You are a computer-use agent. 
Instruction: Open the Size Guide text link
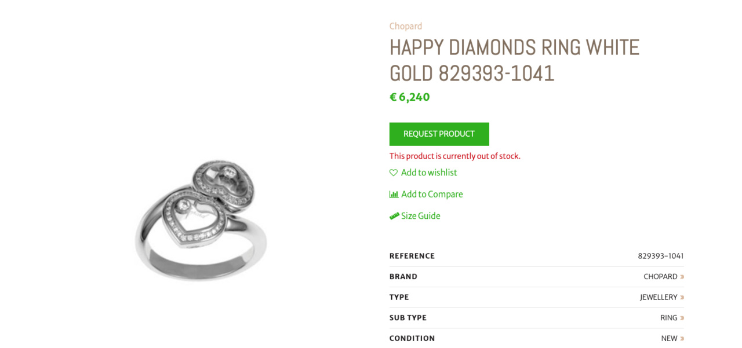[x=421, y=216]
